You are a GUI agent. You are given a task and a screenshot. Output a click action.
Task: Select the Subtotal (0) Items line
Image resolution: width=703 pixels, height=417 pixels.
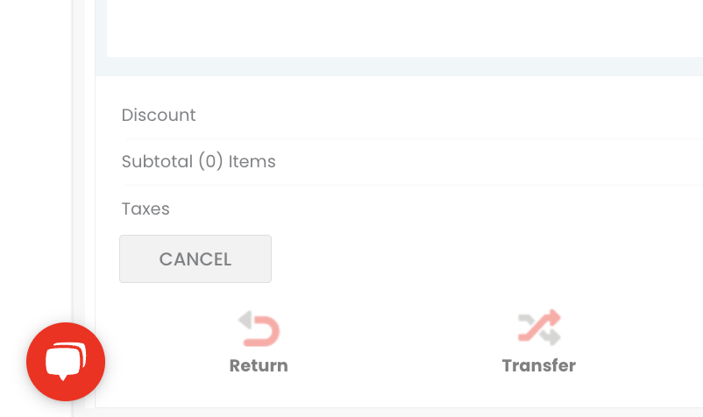click(198, 161)
